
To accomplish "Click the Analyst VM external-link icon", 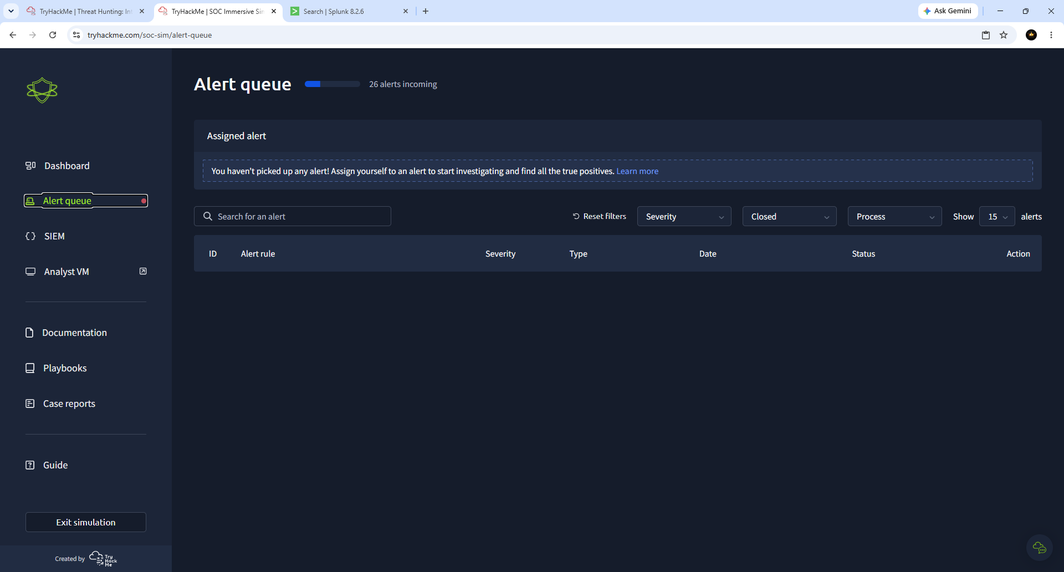I will 143,271.
